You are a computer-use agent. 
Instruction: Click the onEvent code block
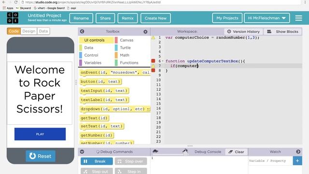(115, 72)
